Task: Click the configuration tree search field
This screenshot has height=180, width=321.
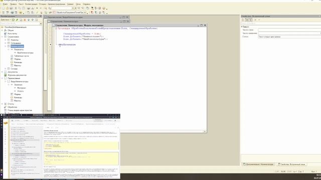Action: point(20,23)
